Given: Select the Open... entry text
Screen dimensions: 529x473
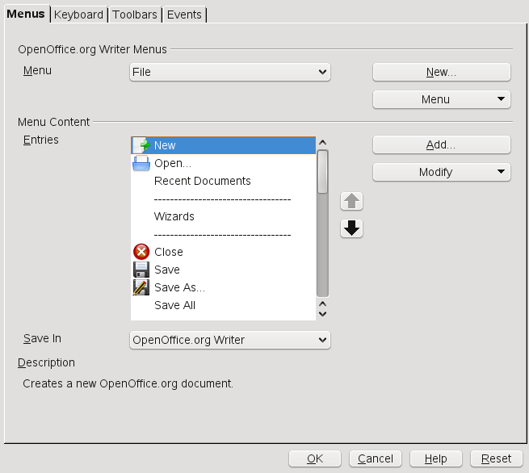Looking at the screenshot, I should point(173,164).
